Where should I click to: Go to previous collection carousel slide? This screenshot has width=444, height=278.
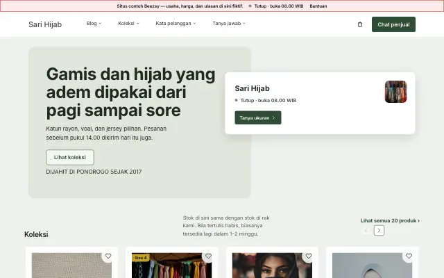[366, 230]
